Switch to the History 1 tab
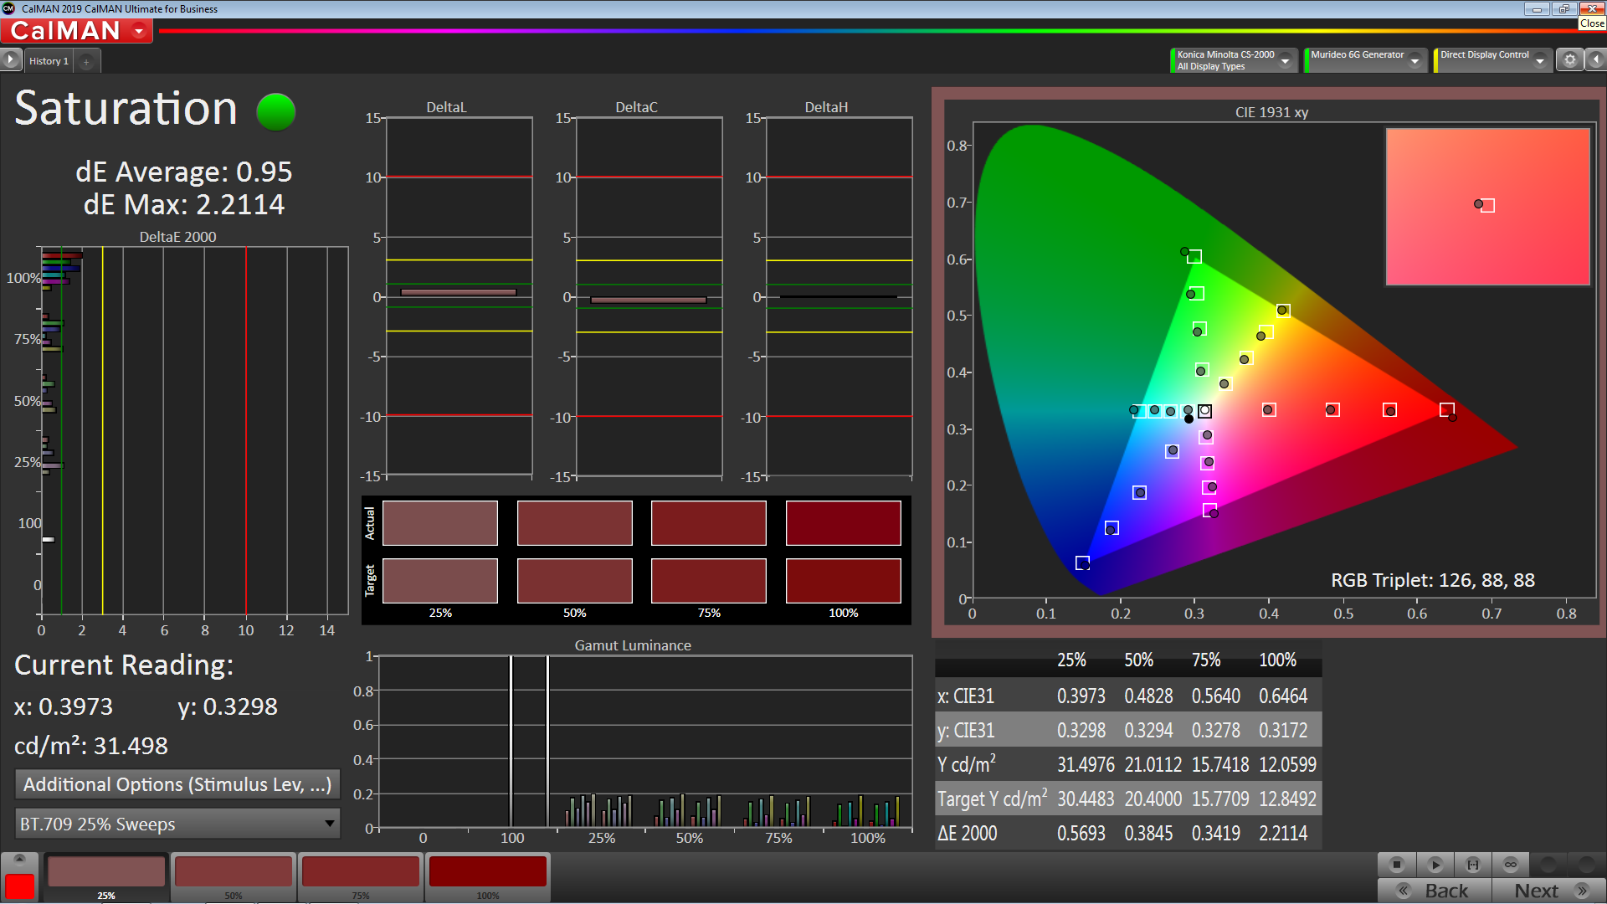 click(x=49, y=61)
